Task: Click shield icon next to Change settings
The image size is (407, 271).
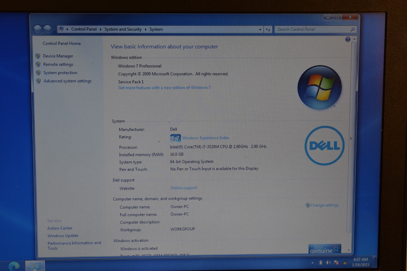Action: [x=308, y=205]
